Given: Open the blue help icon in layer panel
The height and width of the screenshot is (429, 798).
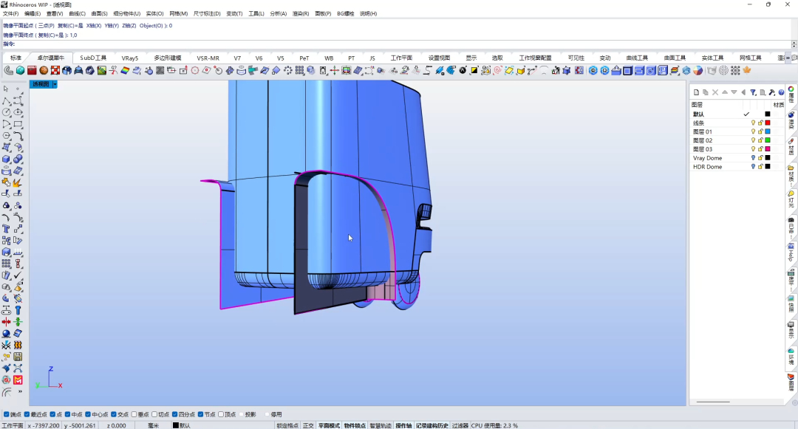Looking at the screenshot, I should [781, 92].
